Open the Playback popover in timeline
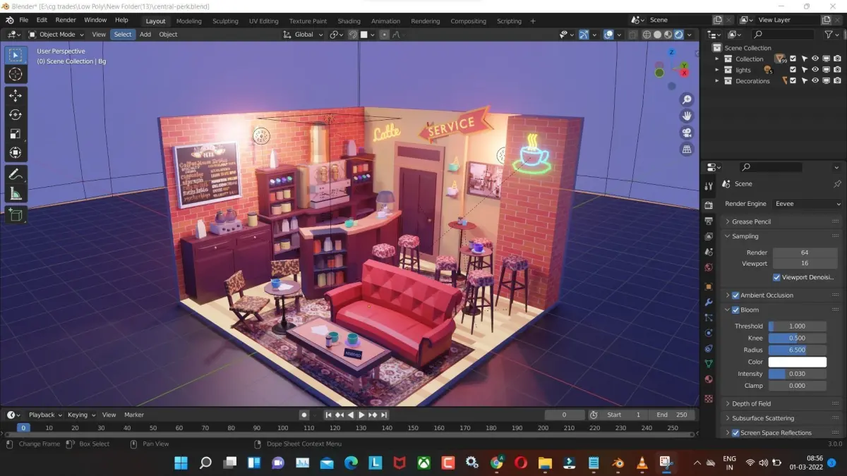This screenshot has height=476, width=847. 44,415
